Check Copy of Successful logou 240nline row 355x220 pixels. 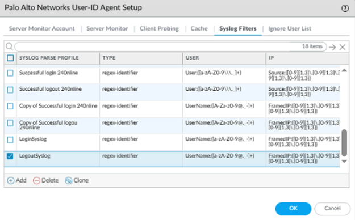(x=10, y=123)
